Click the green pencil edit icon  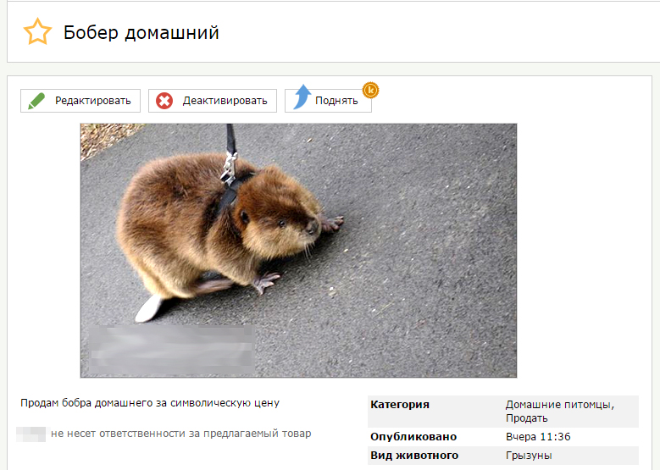pos(36,101)
